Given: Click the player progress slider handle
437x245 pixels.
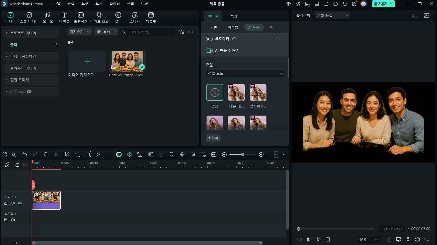Looking at the screenshot, I should 299,229.
